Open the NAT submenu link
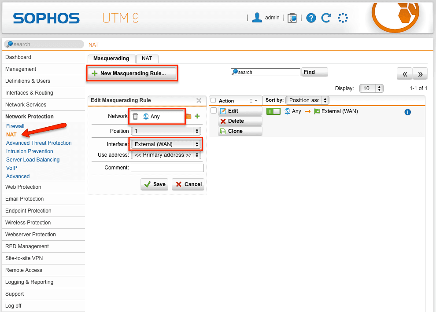 [x=11, y=135]
